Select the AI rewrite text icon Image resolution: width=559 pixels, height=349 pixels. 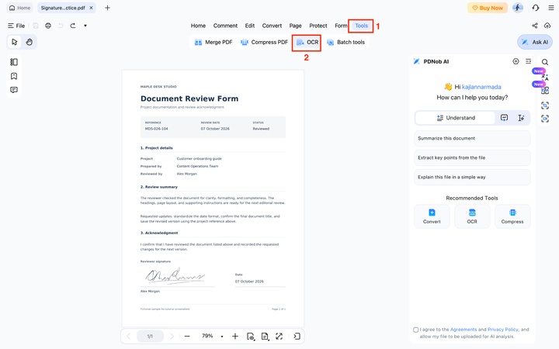521,118
